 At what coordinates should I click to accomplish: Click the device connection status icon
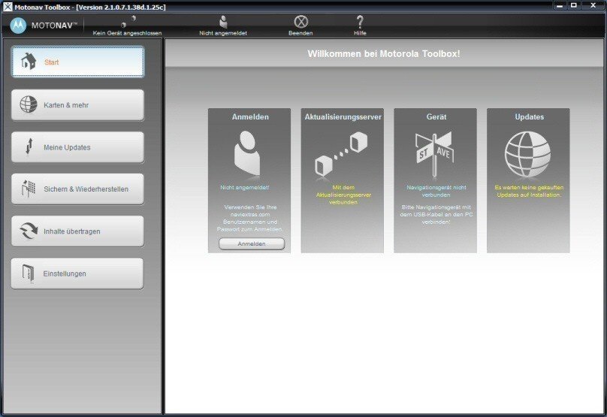[128, 22]
